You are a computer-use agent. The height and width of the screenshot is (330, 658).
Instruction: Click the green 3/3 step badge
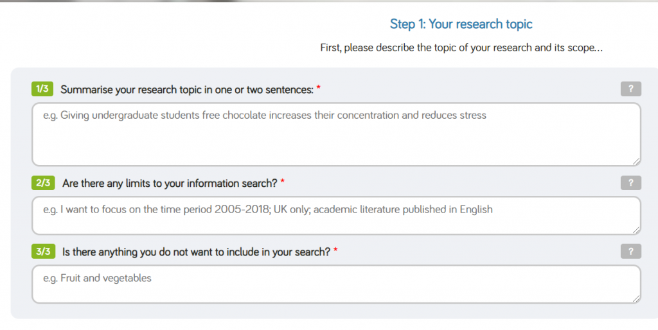(43, 252)
